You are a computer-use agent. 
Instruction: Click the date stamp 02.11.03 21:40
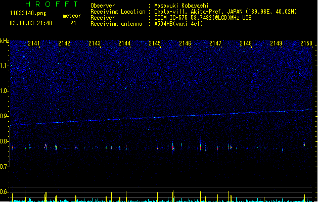pos(31,23)
